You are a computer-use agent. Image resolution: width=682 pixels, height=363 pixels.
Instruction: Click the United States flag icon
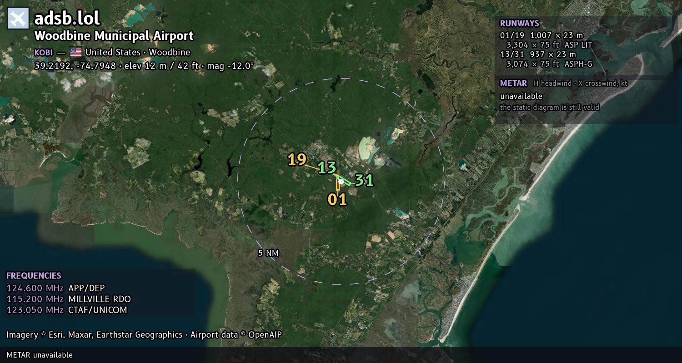(x=76, y=52)
